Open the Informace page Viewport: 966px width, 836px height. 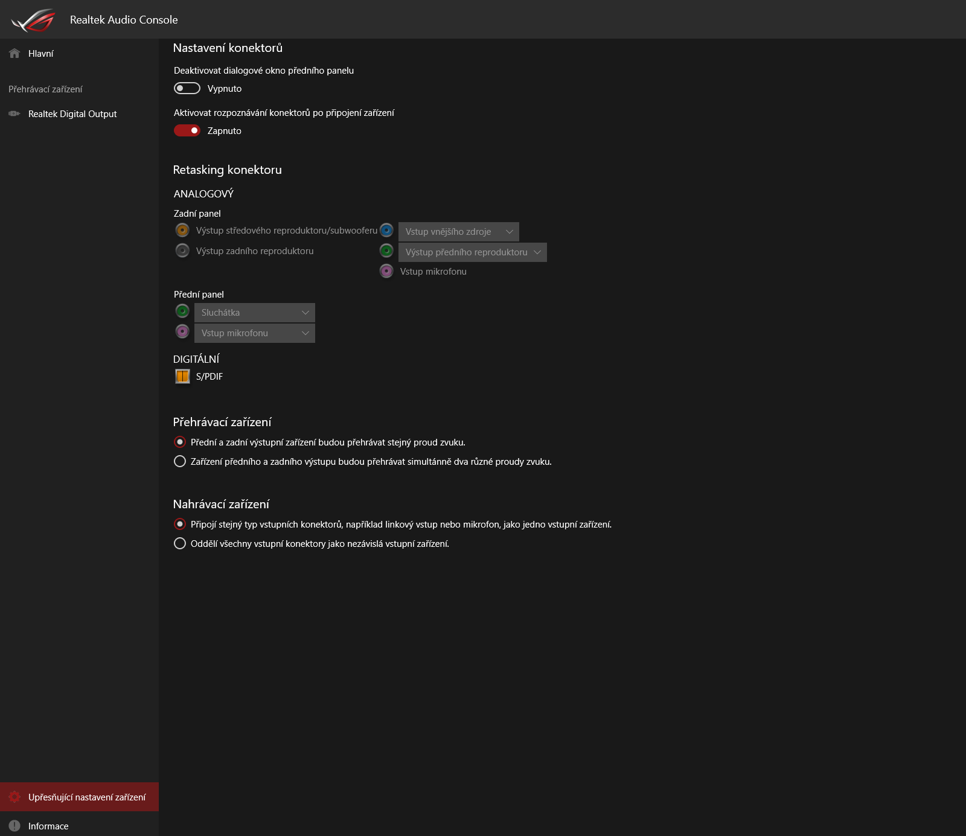point(79,826)
